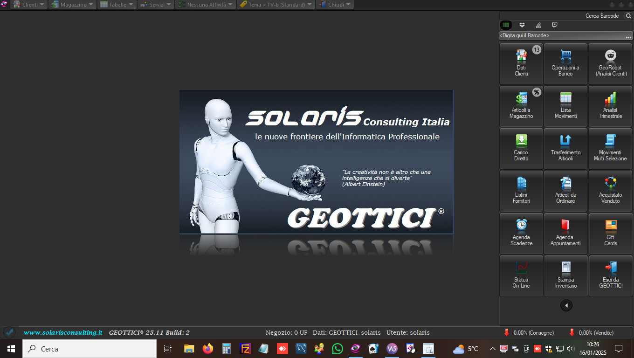
Task: Open the notification center icon
Action: 619,349
